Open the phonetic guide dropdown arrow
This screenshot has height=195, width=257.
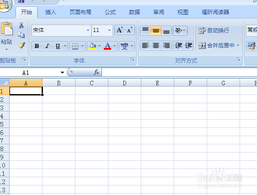[x=132, y=46]
